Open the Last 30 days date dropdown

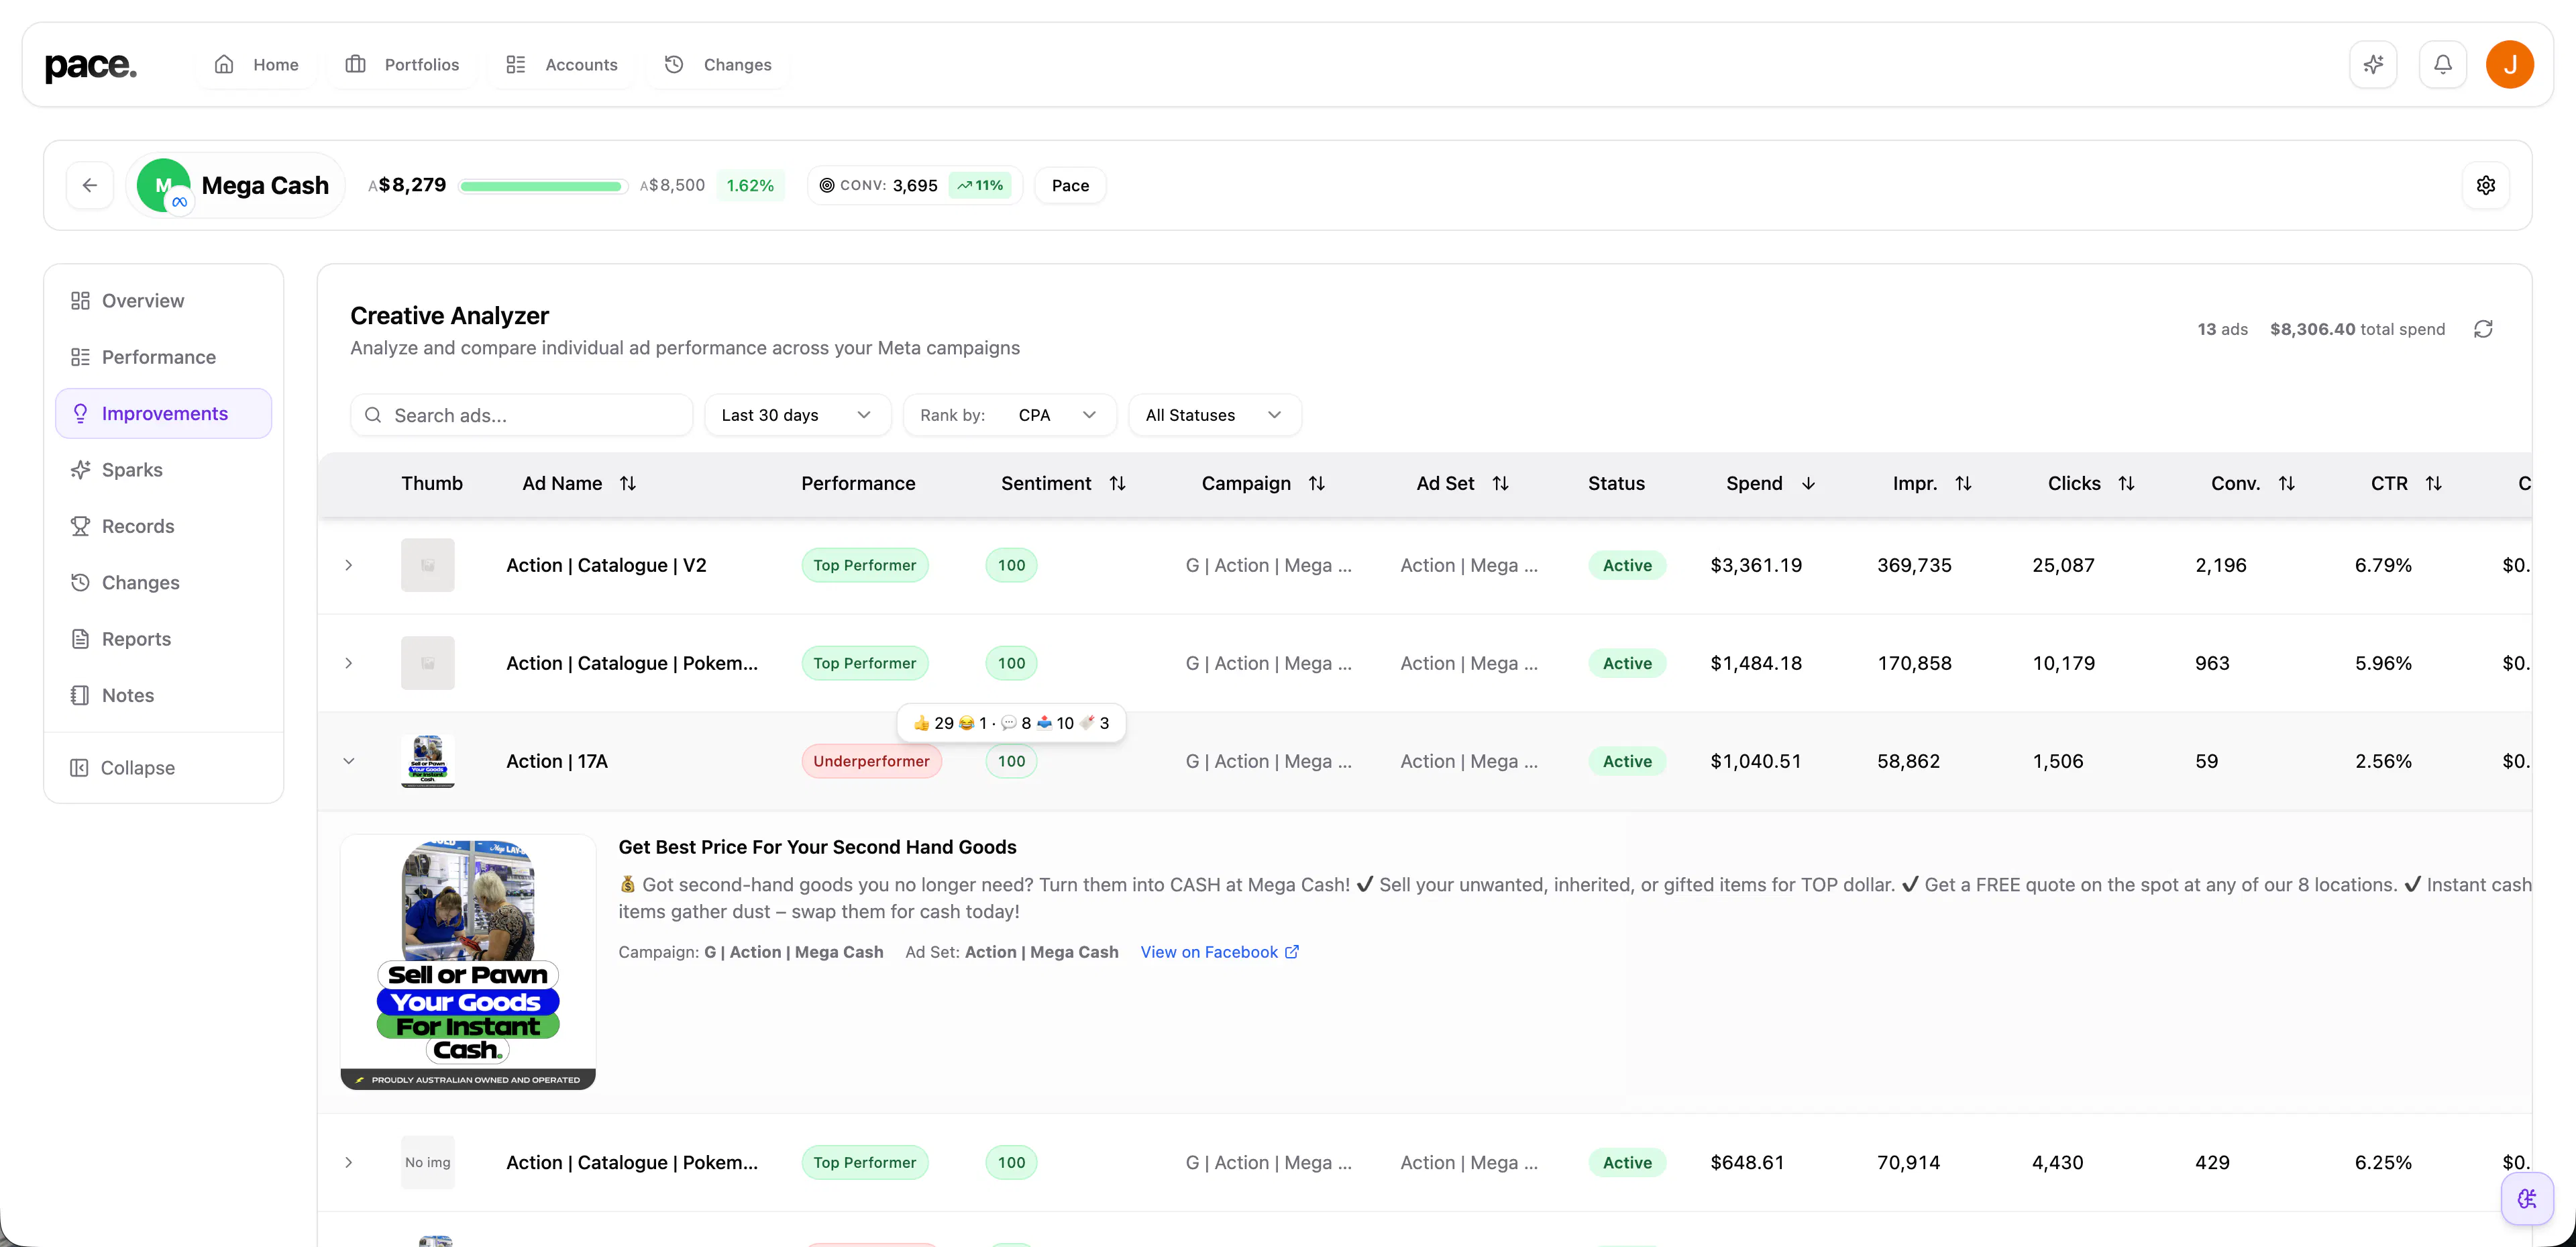click(x=797, y=415)
